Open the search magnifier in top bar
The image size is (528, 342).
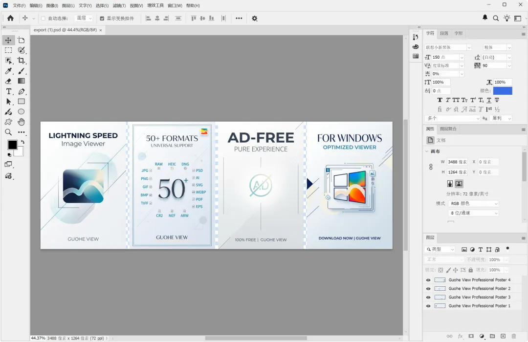click(496, 18)
